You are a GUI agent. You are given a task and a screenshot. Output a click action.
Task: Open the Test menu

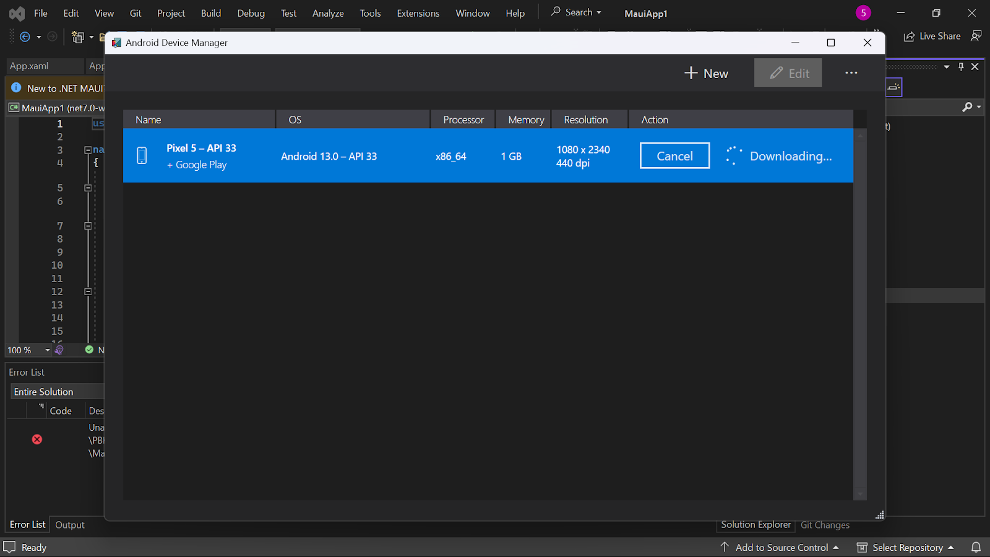click(288, 13)
